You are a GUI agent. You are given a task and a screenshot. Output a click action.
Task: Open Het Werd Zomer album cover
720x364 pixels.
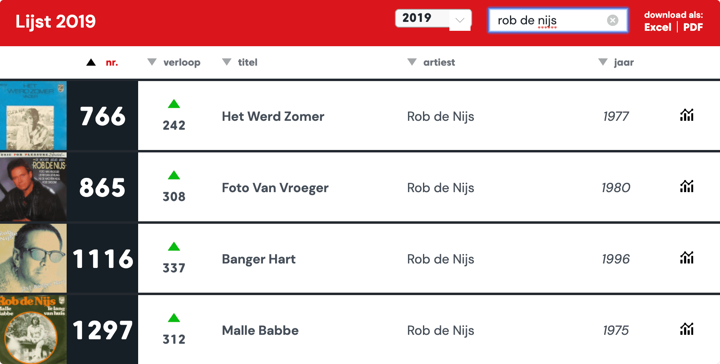(x=33, y=116)
